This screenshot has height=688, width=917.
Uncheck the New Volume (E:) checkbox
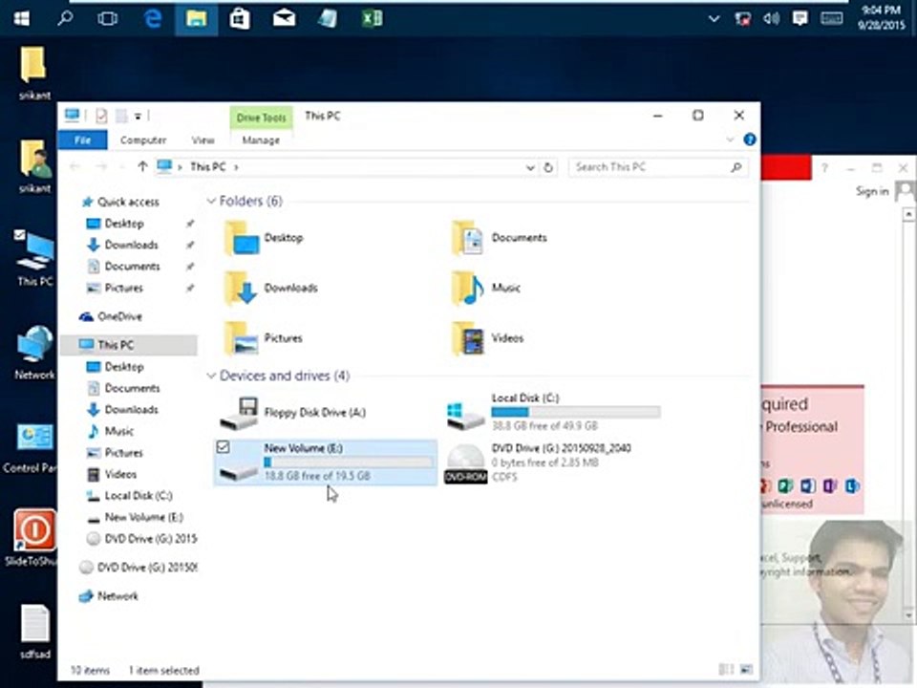(223, 447)
